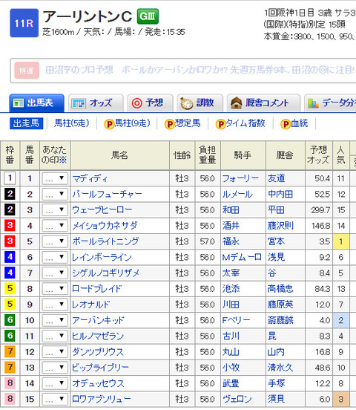Click the premium P icon beside 馬柱(9走)
Viewport: 356px width, 410px height.
(109, 124)
